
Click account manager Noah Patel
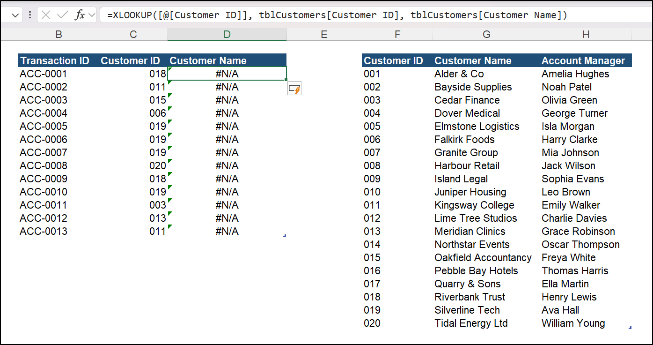586,87
